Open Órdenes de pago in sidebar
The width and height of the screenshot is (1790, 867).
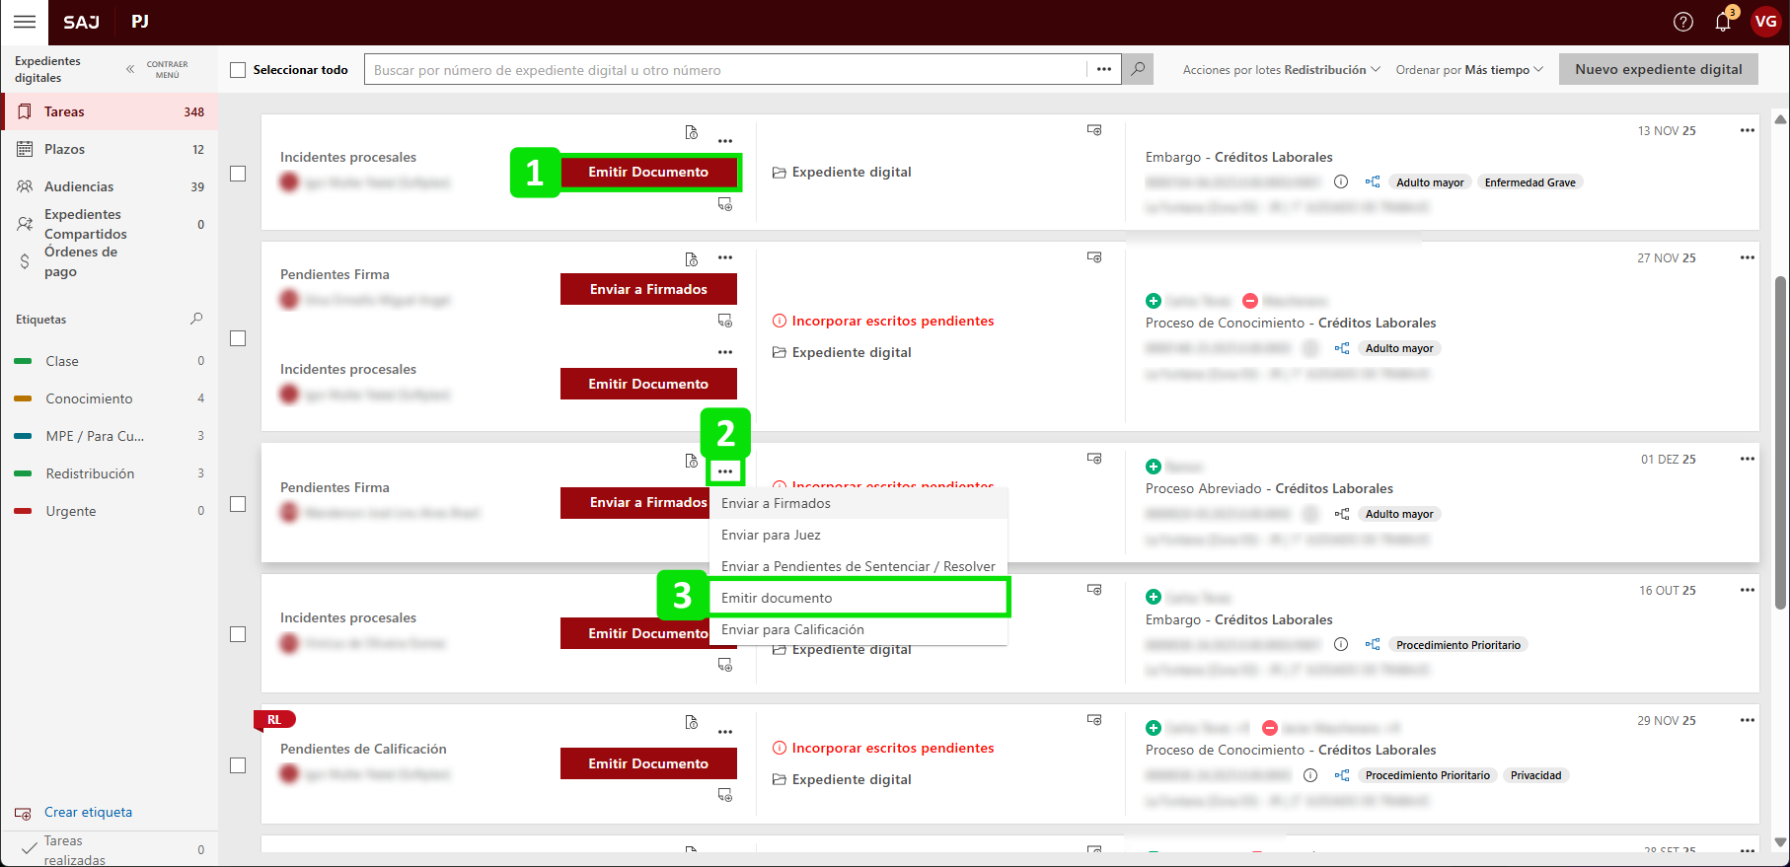pyautogui.click(x=110, y=261)
